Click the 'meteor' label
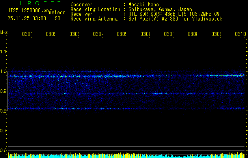 [57, 13]
